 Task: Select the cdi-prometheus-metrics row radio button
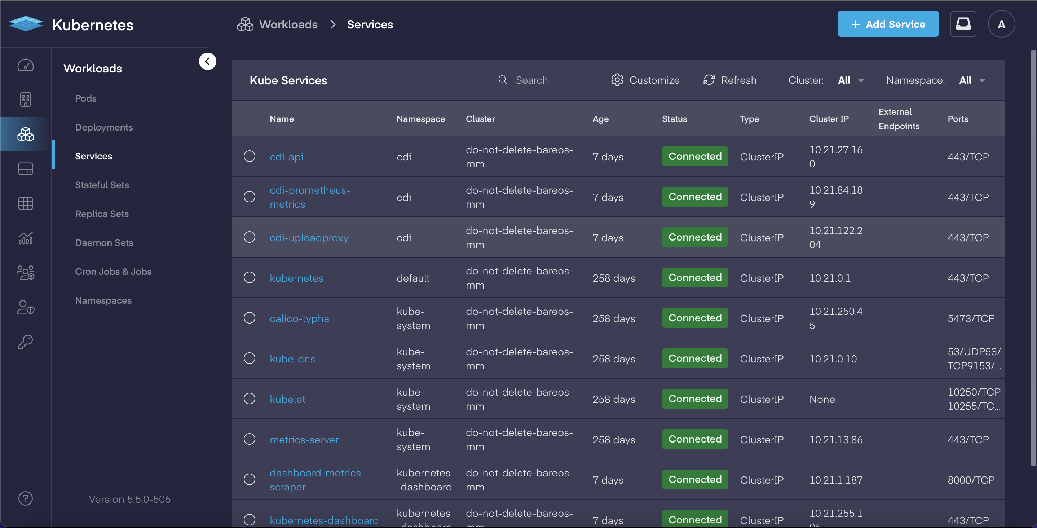pos(250,197)
